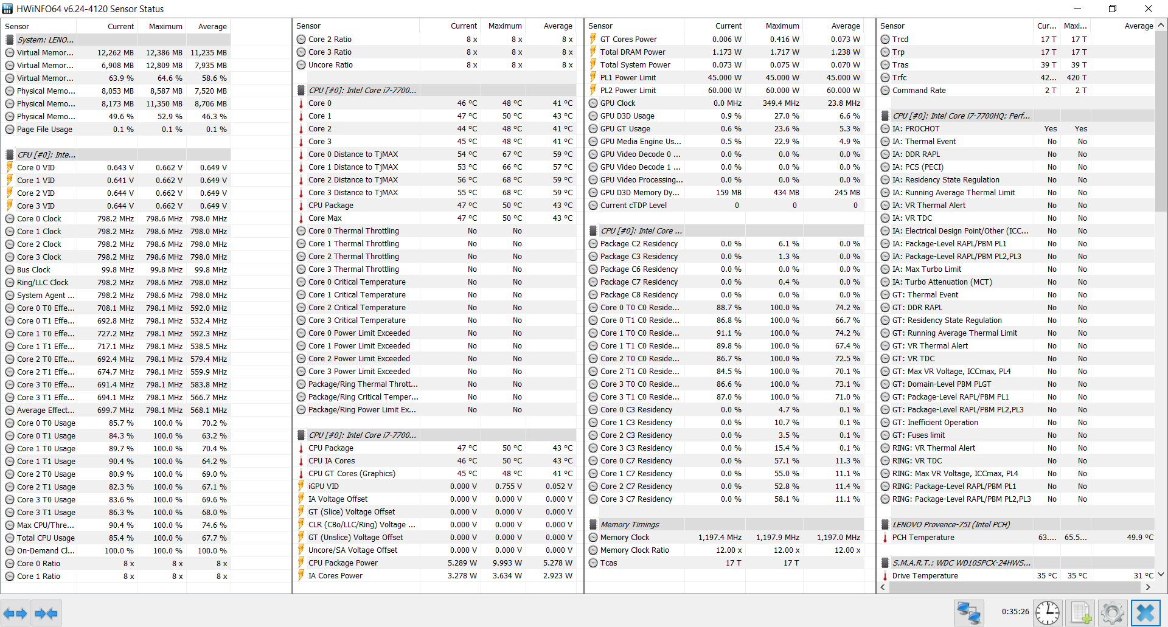Select the GPU Clock sensor row
This screenshot has width=1168, height=627.
pos(623,103)
